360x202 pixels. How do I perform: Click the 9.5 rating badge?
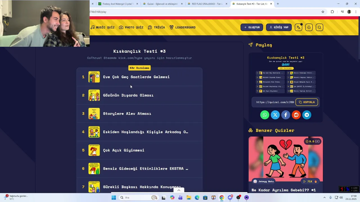coord(312,141)
